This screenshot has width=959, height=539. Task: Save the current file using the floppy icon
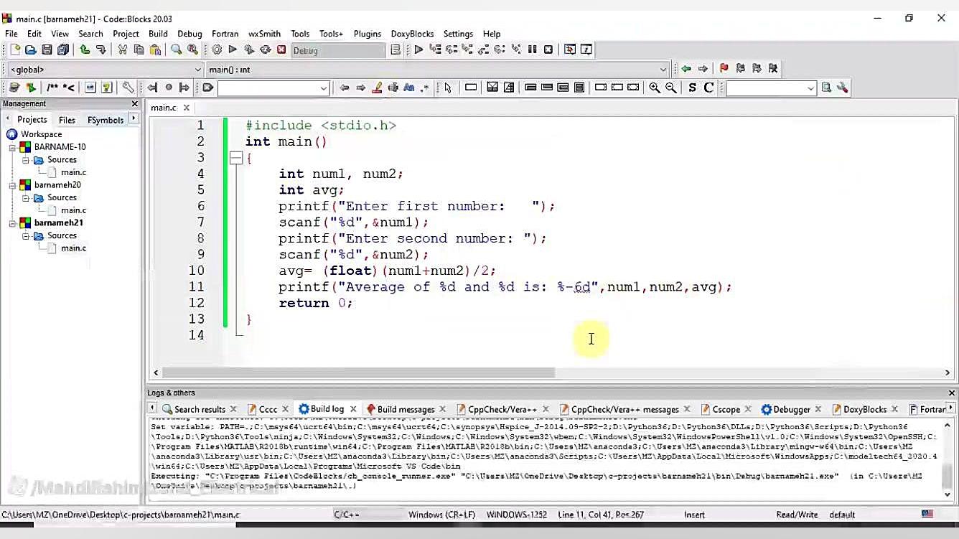click(47, 50)
